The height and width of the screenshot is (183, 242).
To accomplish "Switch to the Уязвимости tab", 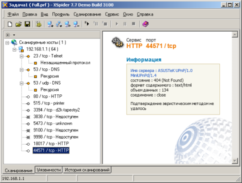I will [48, 170].
